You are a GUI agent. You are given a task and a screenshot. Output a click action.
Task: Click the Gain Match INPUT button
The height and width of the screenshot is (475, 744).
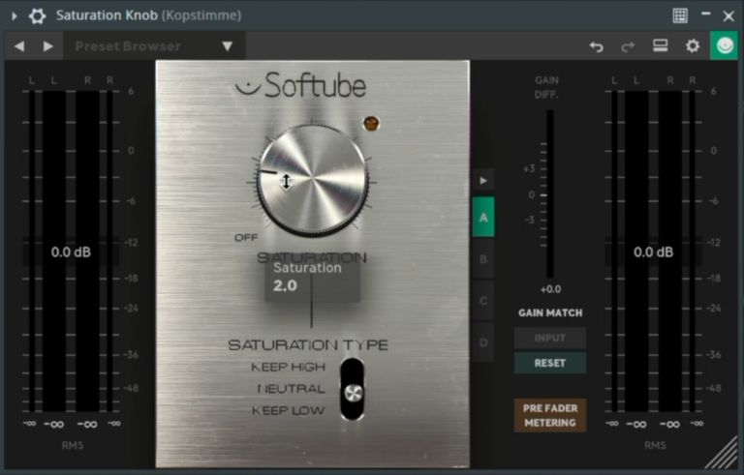[550, 338]
